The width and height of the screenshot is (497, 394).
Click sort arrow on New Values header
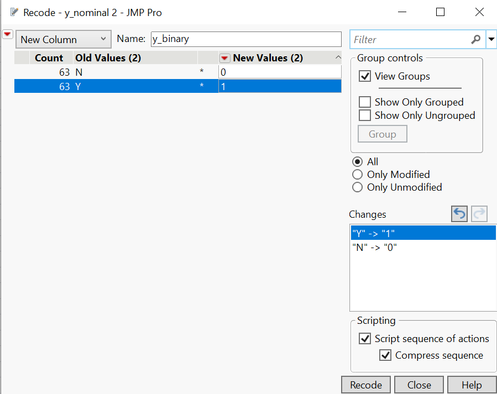click(x=338, y=57)
